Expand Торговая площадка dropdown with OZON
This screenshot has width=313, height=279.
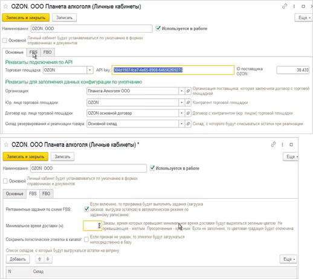coord(90,70)
